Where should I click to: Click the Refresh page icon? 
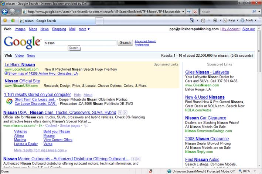click(189, 12)
